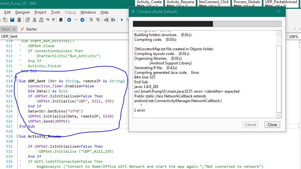The height and width of the screenshot is (169, 301).
Task: Click the compile log vertical scrollbar
Action: [x=278, y=79]
